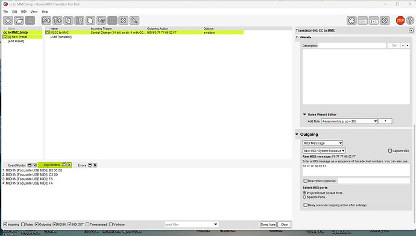Open the Help menu
The image size is (416, 236).
pyautogui.click(x=45, y=11)
